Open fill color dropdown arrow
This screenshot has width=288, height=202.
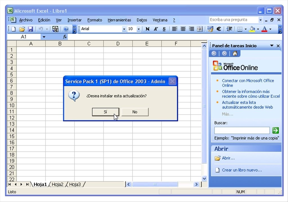click(x=258, y=29)
